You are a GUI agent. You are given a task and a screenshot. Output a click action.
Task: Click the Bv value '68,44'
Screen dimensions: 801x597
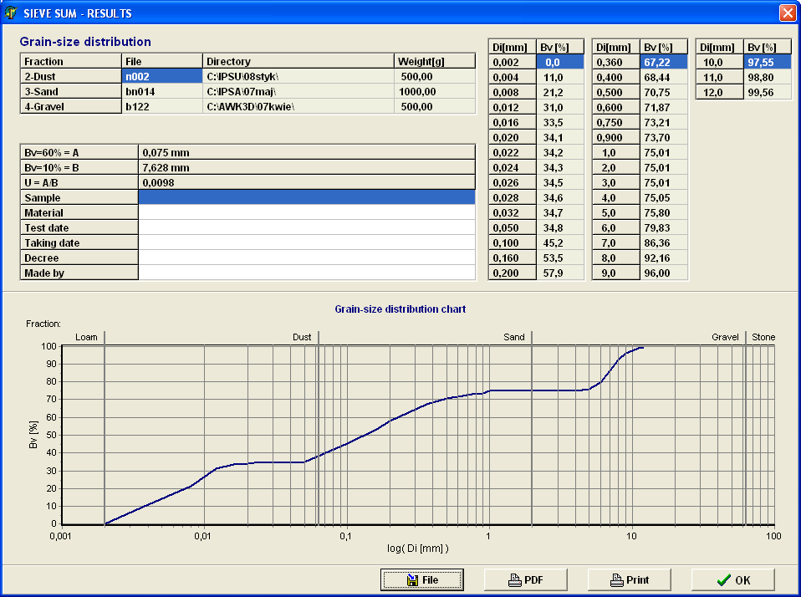(x=664, y=77)
